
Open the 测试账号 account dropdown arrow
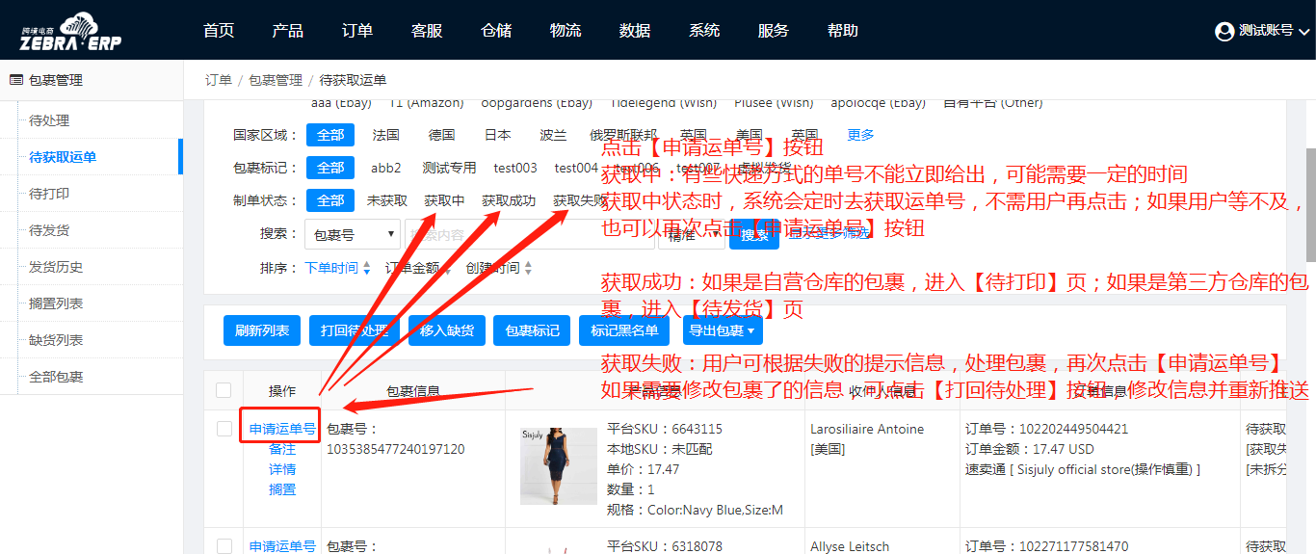(1303, 32)
